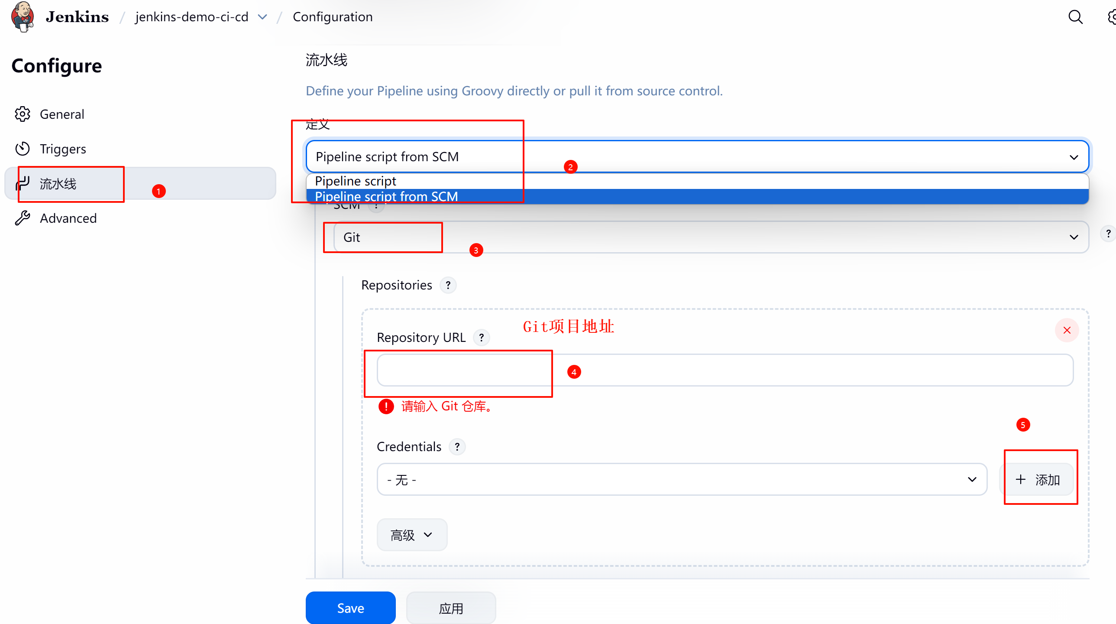The width and height of the screenshot is (1116, 624).
Task: Click the Save button
Action: [350, 608]
